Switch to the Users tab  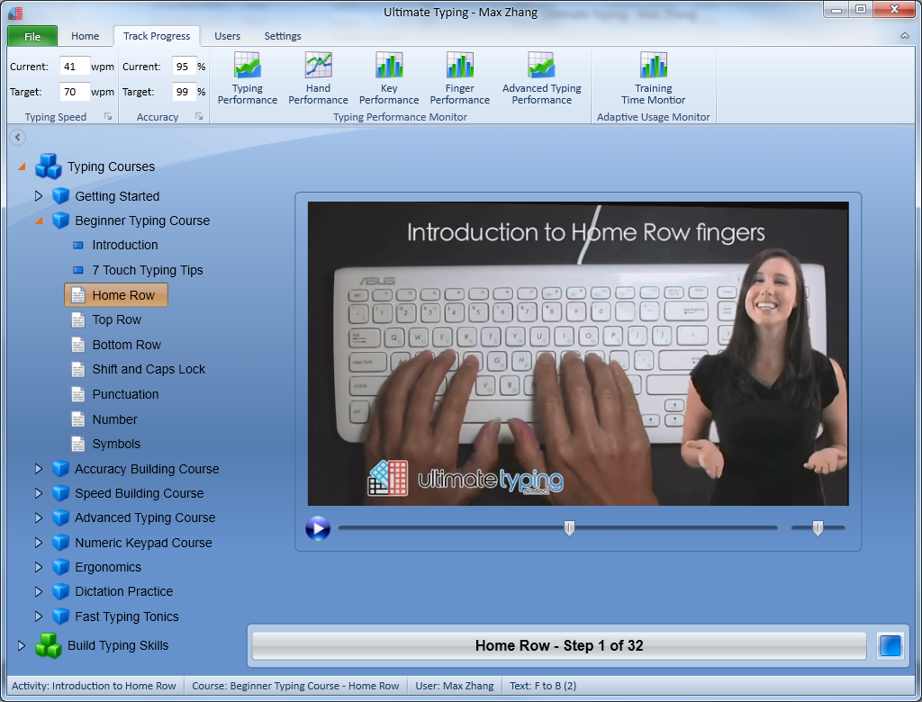[227, 36]
